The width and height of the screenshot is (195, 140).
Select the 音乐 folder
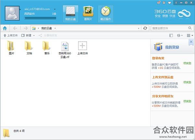point(47,48)
